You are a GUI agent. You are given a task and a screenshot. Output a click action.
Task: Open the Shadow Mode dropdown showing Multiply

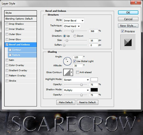click(77, 90)
